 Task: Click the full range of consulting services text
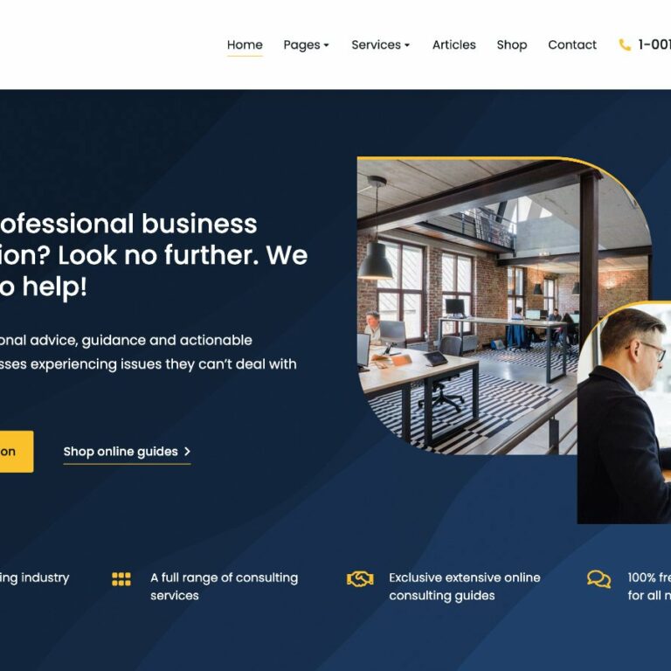tap(224, 586)
